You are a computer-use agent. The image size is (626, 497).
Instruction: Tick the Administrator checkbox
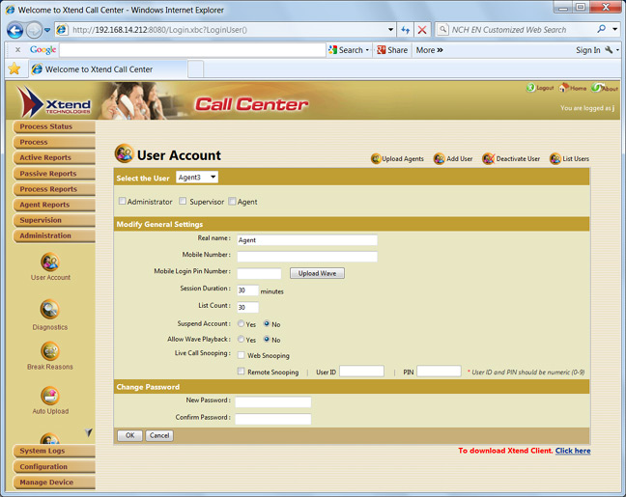[x=122, y=201]
